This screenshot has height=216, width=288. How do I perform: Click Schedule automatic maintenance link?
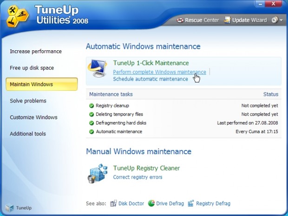pos(151,79)
